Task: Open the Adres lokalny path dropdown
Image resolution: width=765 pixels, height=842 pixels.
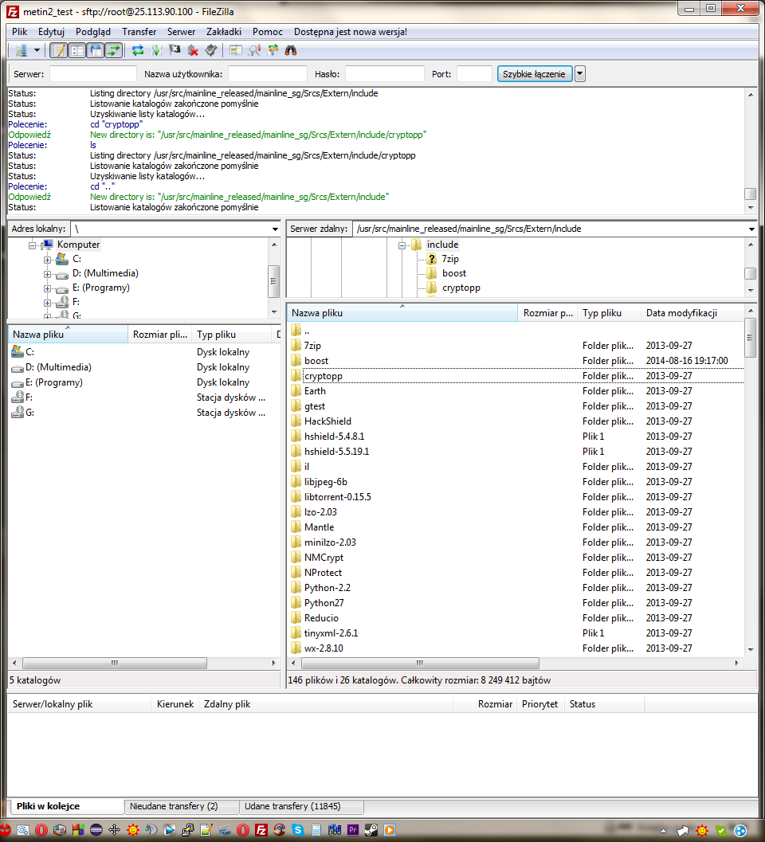Action: click(x=275, y=229)
